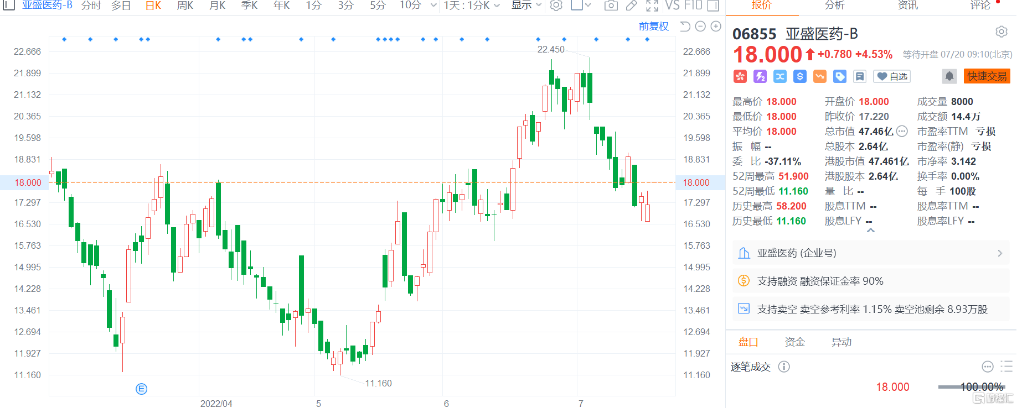
Task: Select 3分 minute chart period
Action: coord(346,6)
